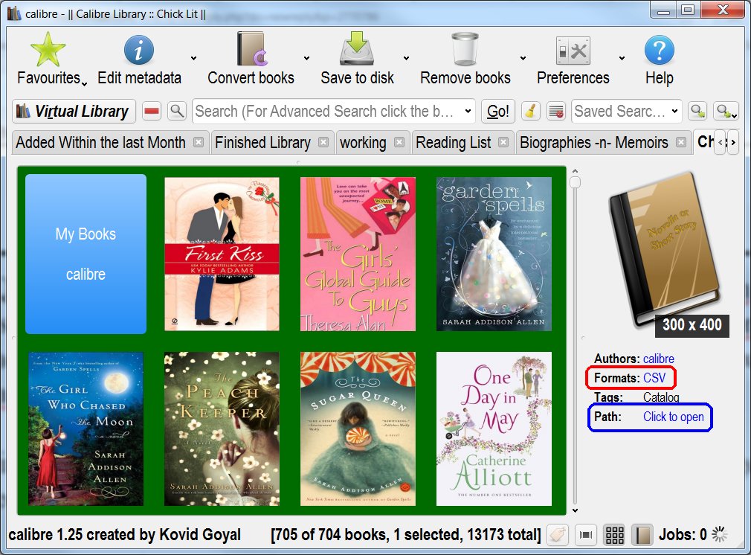
Task: Select The Girl Who Chased the Moon cover
Action: 86,429
